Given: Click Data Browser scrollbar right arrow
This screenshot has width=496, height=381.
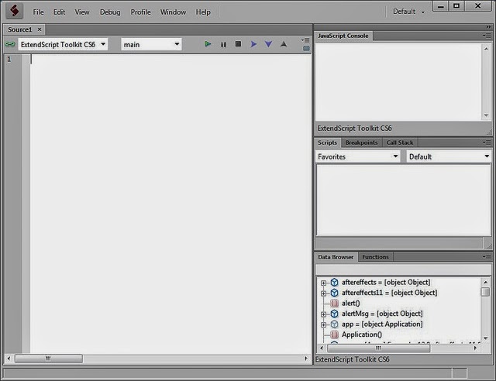Looking at the screenshot, I should tap(475, 348).
